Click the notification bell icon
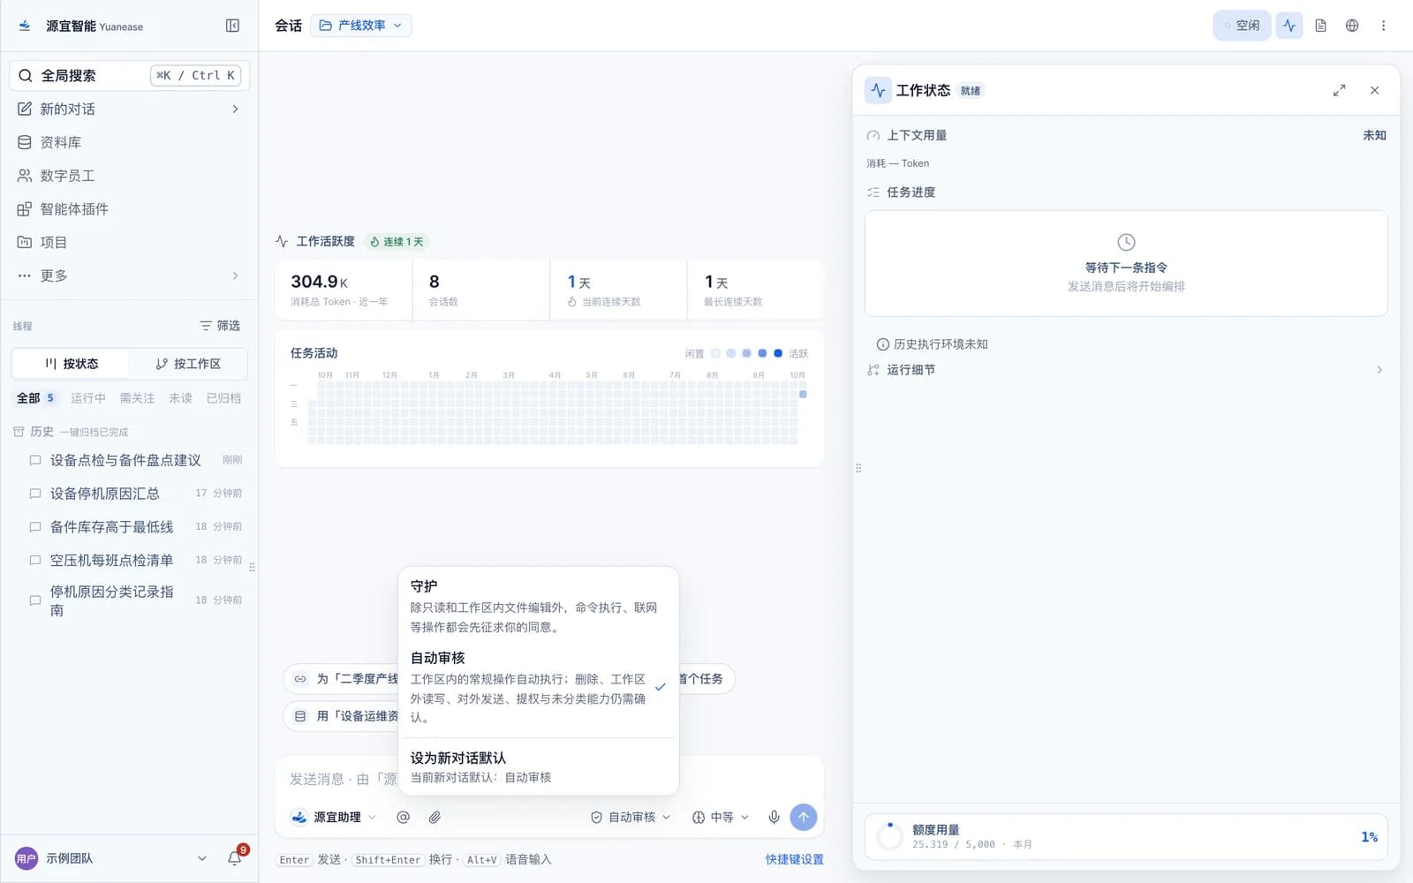Screen dimensions: 1413x883 [x=235, y=857]
